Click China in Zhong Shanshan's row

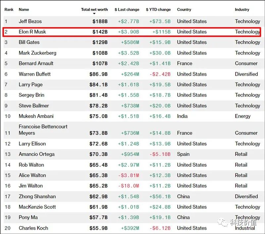184,197
